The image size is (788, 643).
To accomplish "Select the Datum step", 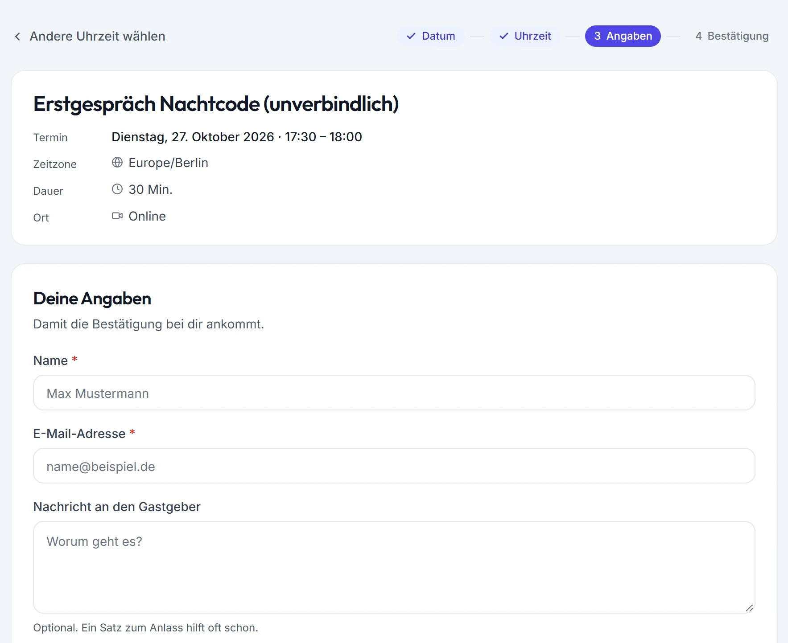I will tap(431, 36).
